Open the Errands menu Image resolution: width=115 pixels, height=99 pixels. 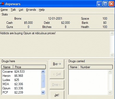(x=31, y=10)
